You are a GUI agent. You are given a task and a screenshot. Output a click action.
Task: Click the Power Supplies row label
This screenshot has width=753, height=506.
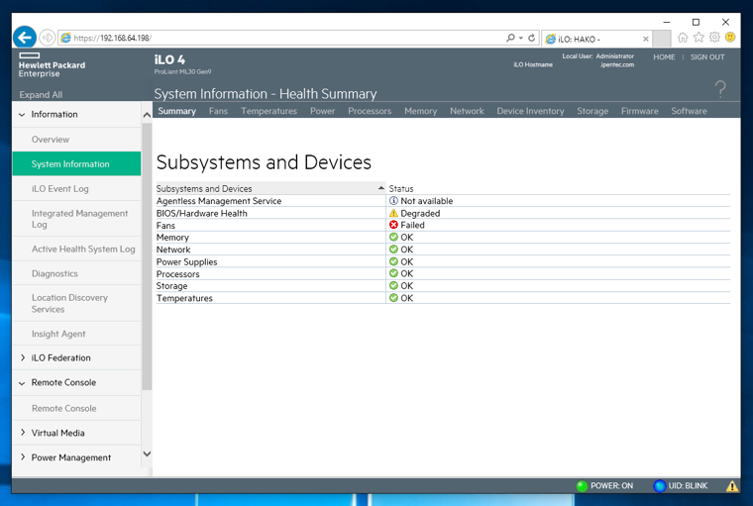click(187, 261)
